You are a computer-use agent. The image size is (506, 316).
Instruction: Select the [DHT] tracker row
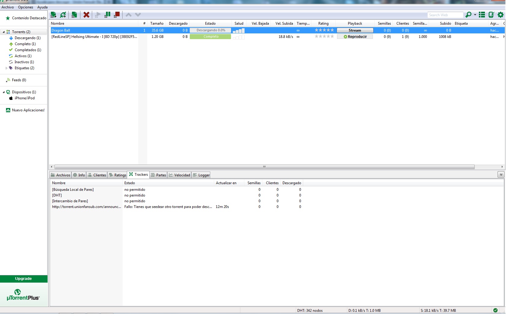[177, 195]
